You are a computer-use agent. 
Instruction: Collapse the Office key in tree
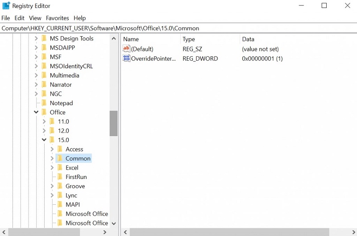coord(36,112)
